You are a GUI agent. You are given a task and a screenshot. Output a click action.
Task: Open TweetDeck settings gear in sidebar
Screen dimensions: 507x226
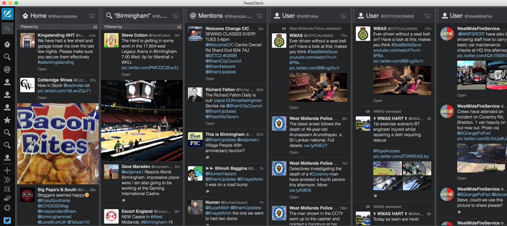point(7,207)
